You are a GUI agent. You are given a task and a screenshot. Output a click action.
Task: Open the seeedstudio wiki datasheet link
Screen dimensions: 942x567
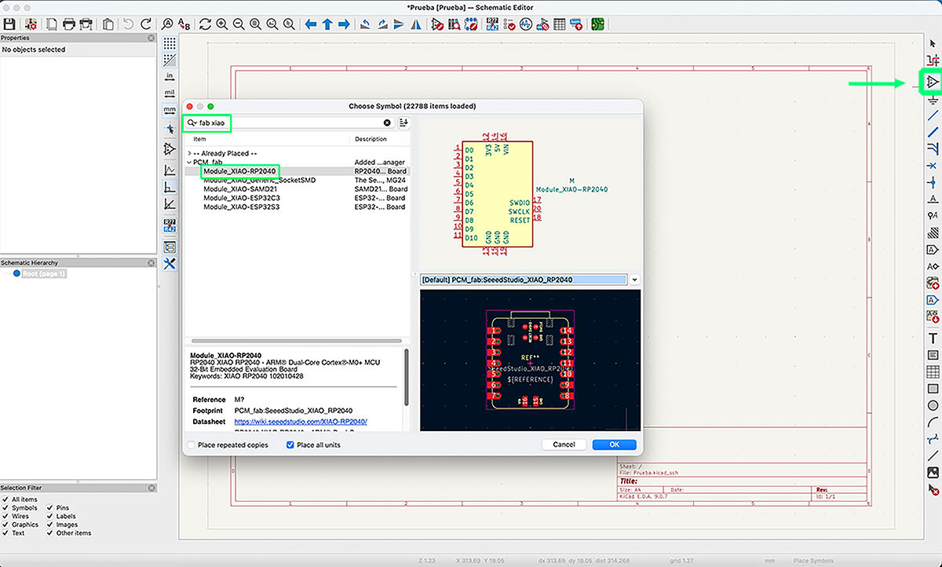(x=301, y=422)
